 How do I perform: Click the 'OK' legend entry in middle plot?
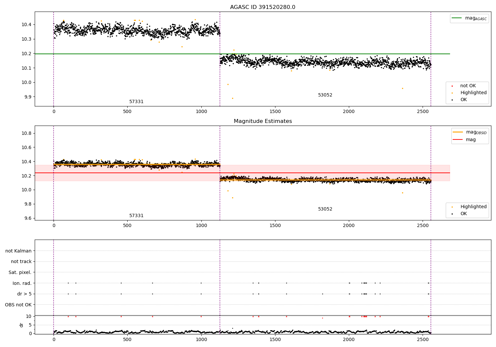point(464,214)
